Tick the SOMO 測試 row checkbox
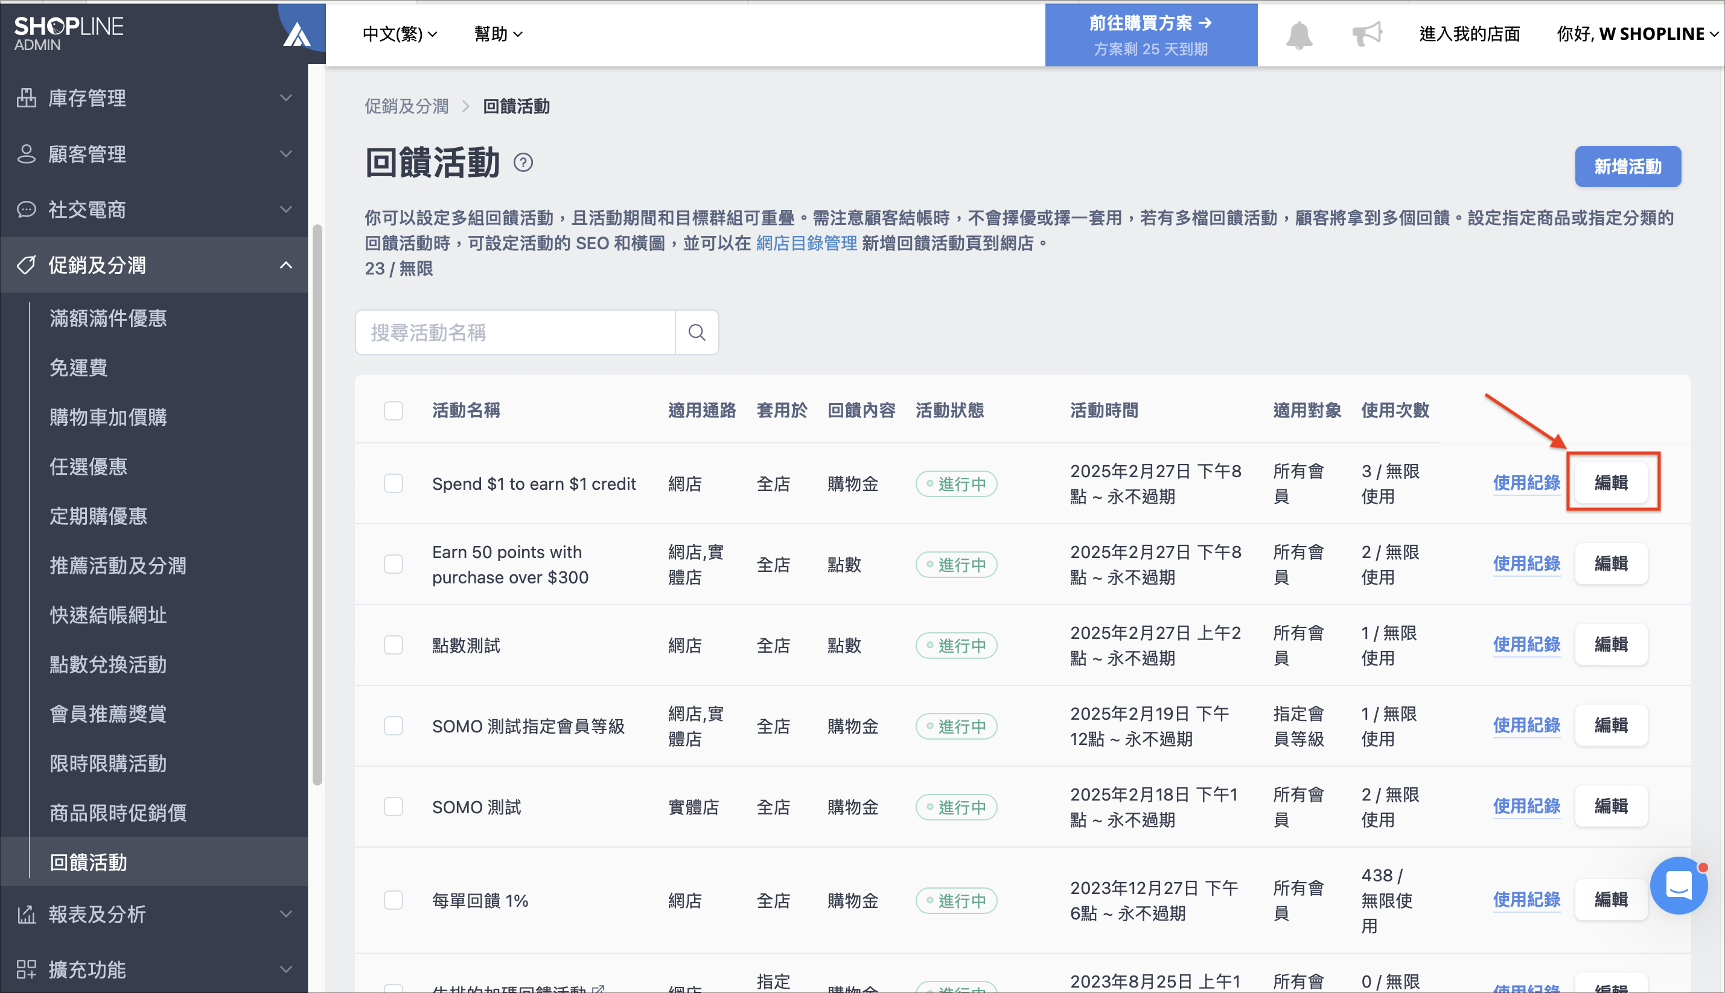This screenshot has width=1725, height=993. click(x=394, y=807)
